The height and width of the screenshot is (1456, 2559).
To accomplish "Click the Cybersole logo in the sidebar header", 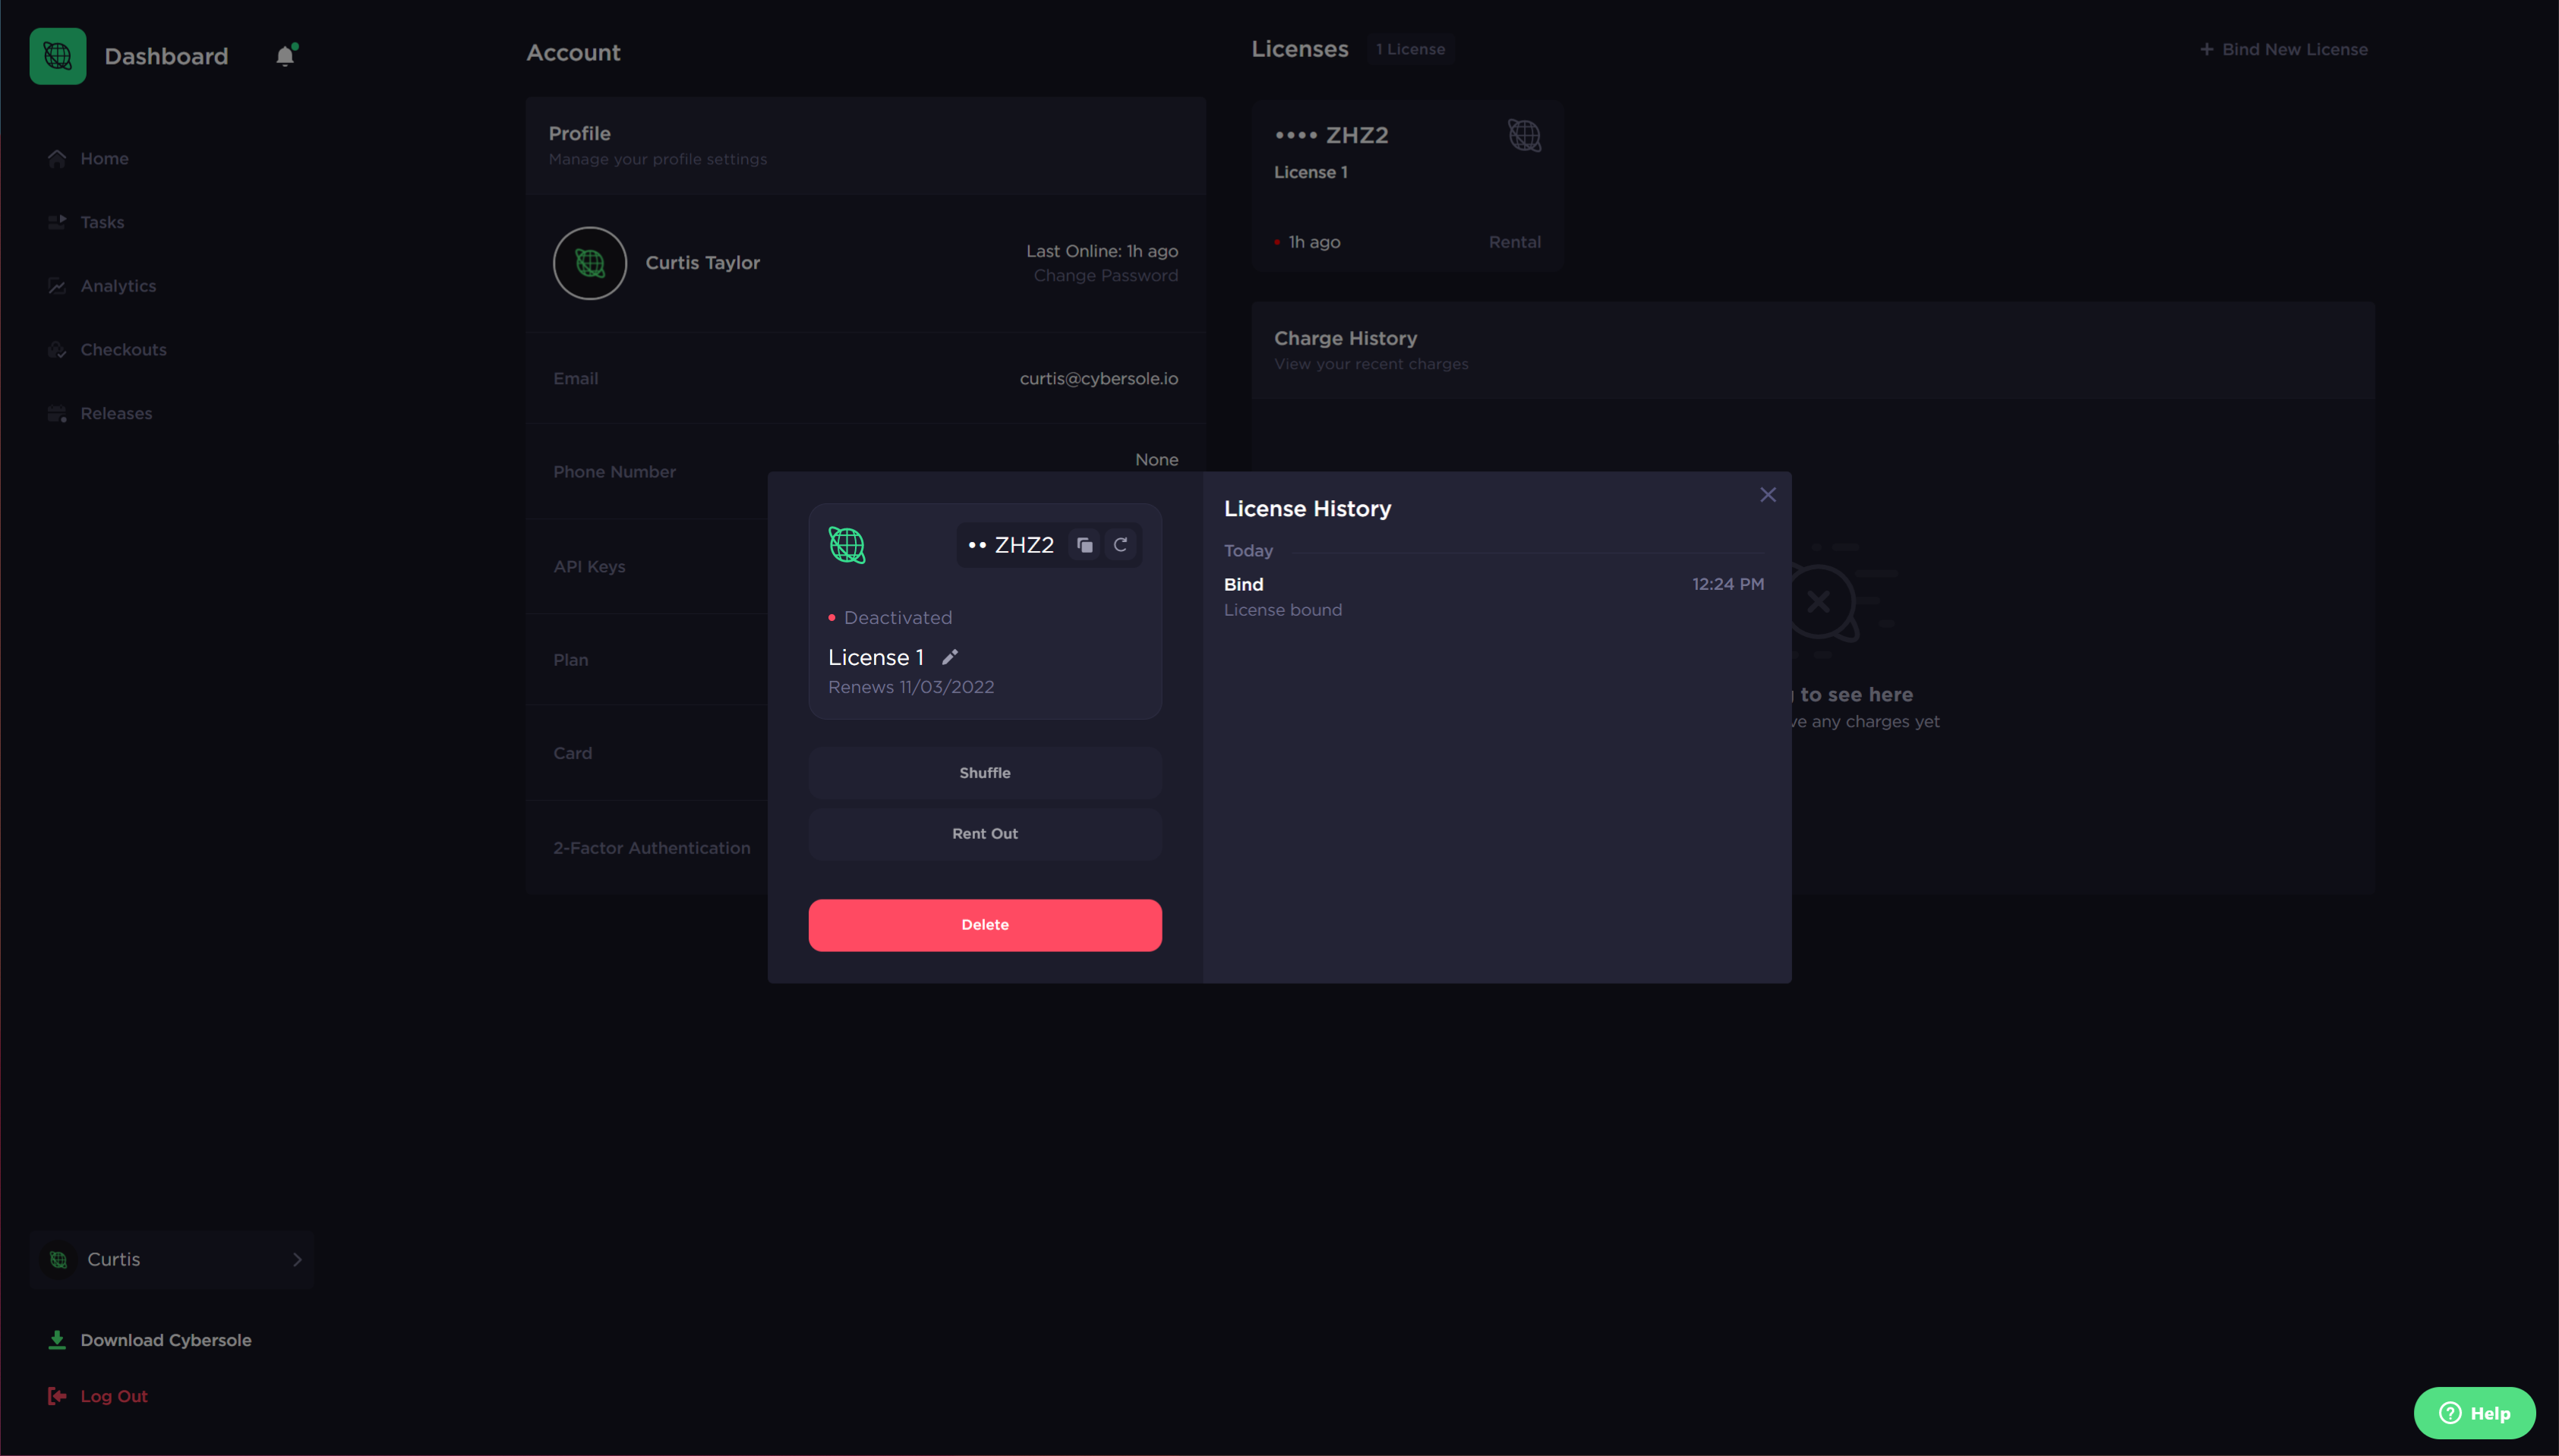I will point(58,56).
